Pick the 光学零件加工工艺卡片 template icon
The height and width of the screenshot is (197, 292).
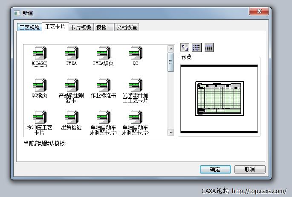click(x=136, y=85)
